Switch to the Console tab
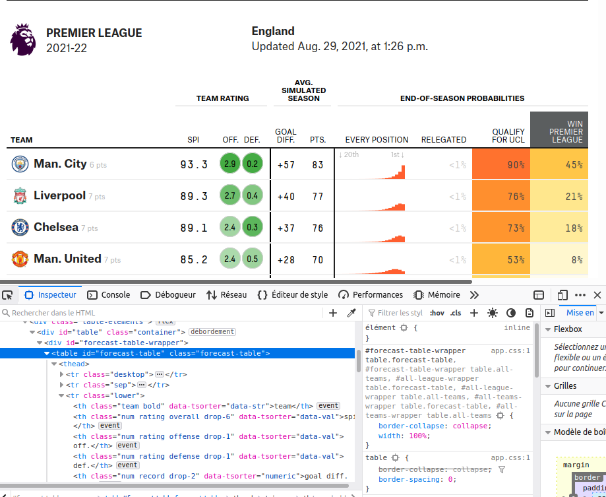The height and width of the screenshot is (497, 606). pos(109,295)
